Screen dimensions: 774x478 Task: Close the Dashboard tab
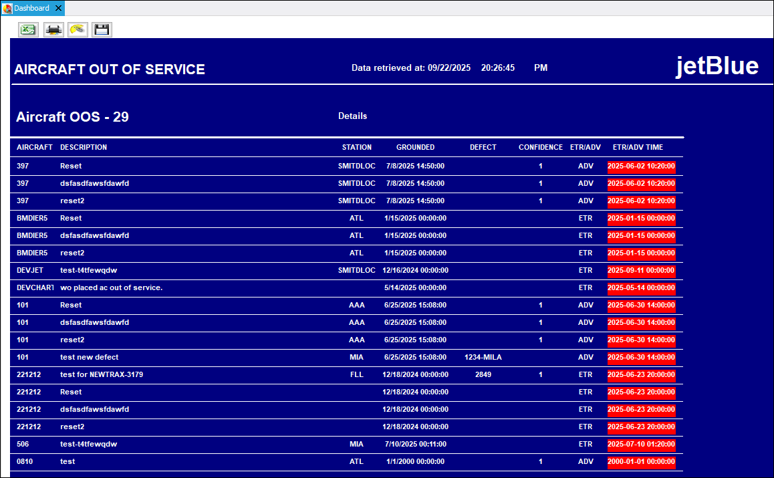(x=58, y=8)
